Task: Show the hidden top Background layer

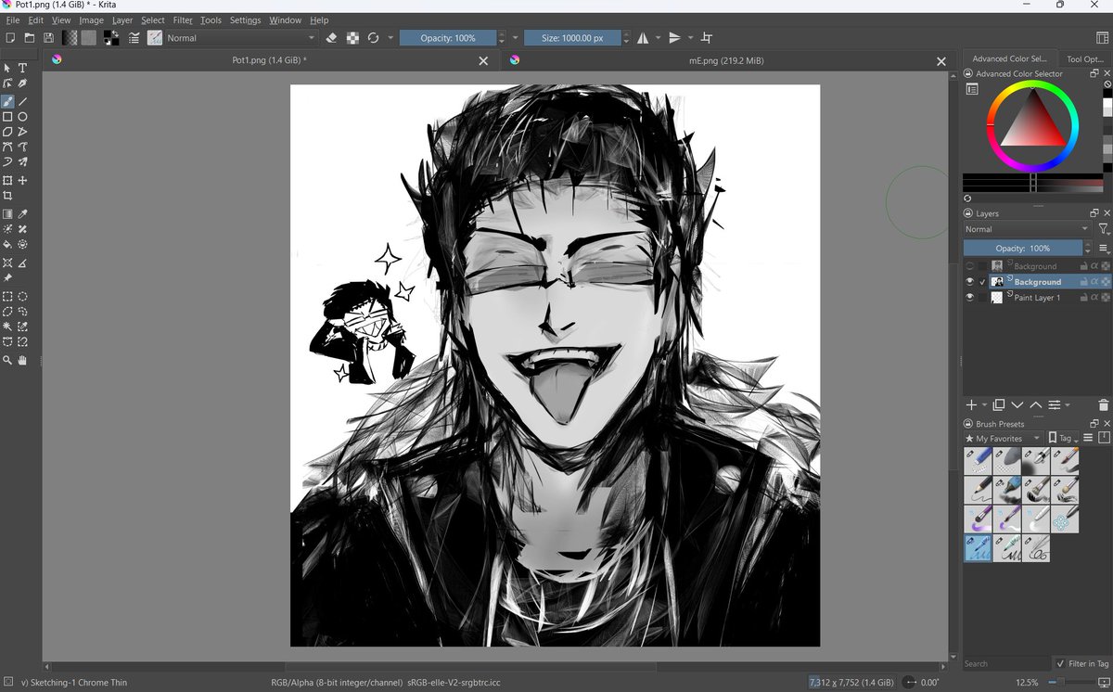Action: (969, 266)
